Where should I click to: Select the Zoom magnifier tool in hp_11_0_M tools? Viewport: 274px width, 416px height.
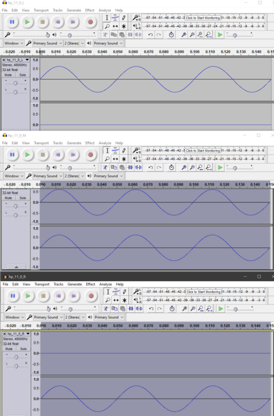[107, 159]
